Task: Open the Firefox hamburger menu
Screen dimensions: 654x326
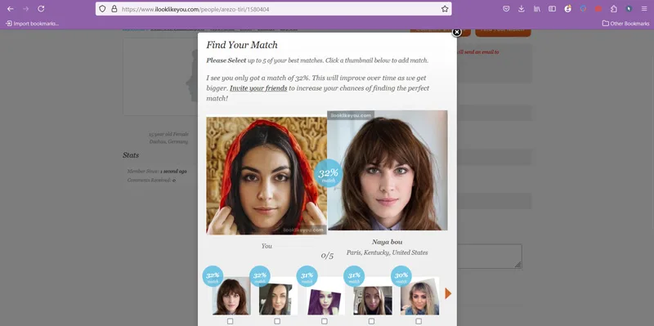Action: coord(644,9)
